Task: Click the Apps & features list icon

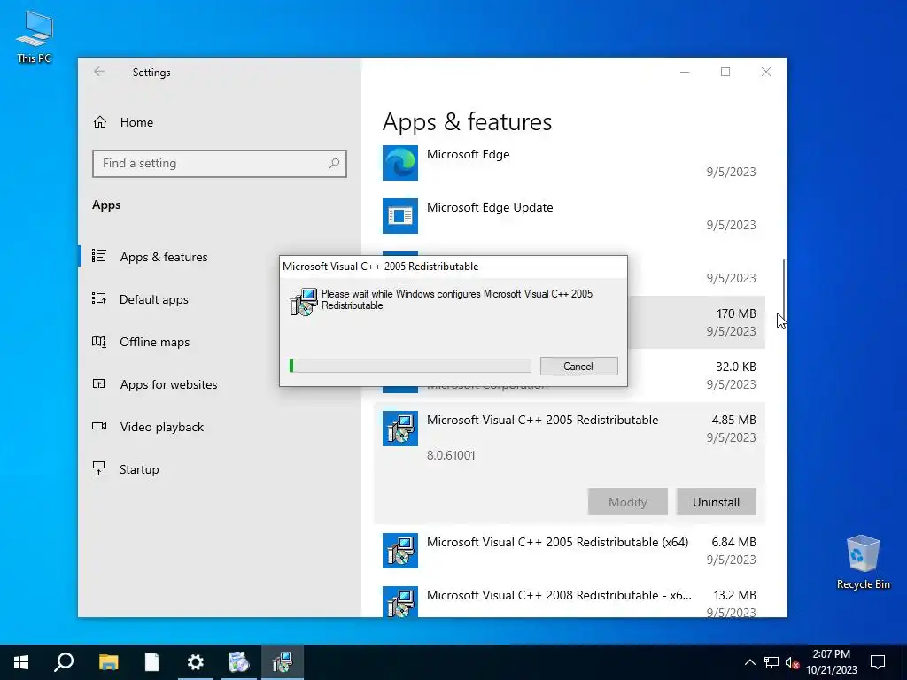Action: point(99,256)
